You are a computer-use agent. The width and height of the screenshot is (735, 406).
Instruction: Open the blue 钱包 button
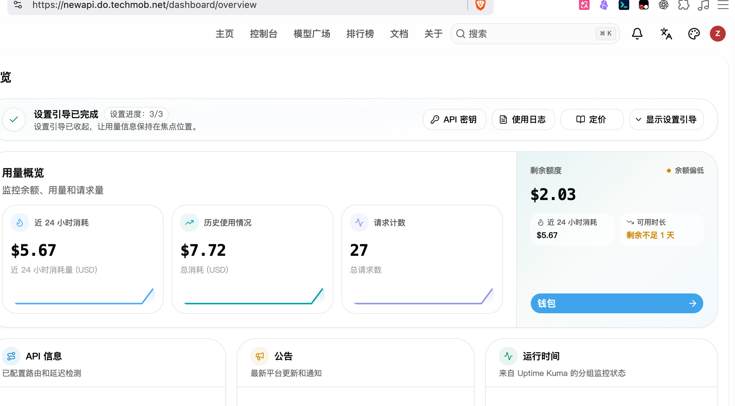tap(617, 303)
